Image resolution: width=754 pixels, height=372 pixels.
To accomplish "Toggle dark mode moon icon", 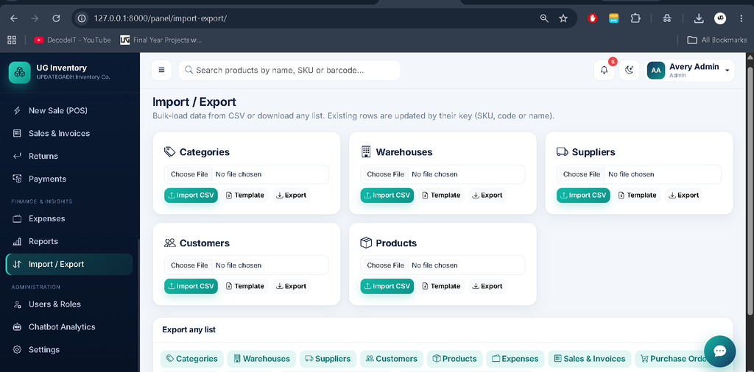I will click(629, 70).
